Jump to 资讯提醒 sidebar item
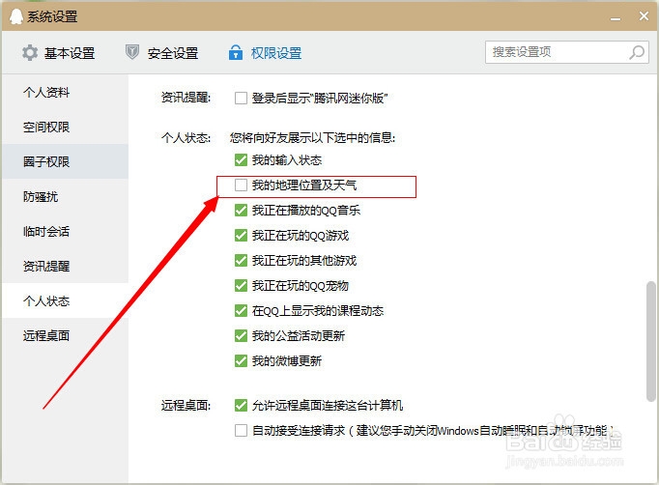Screen dimensions: 659x485 65,266
